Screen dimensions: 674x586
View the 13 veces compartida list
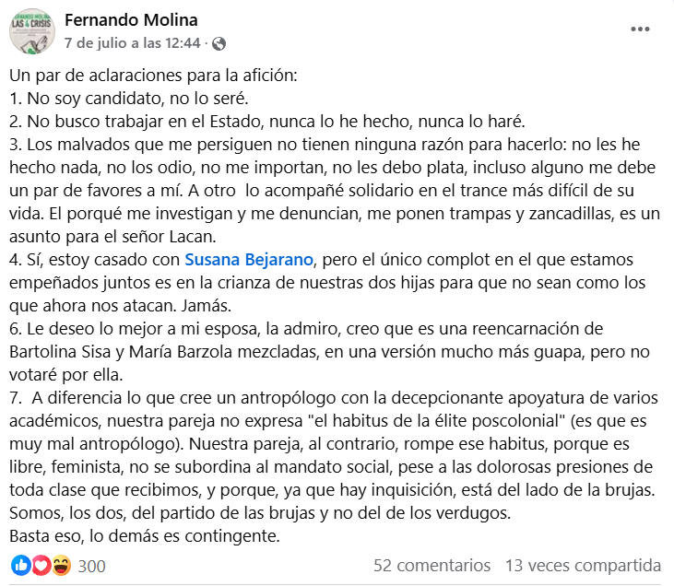click(583, 565)
